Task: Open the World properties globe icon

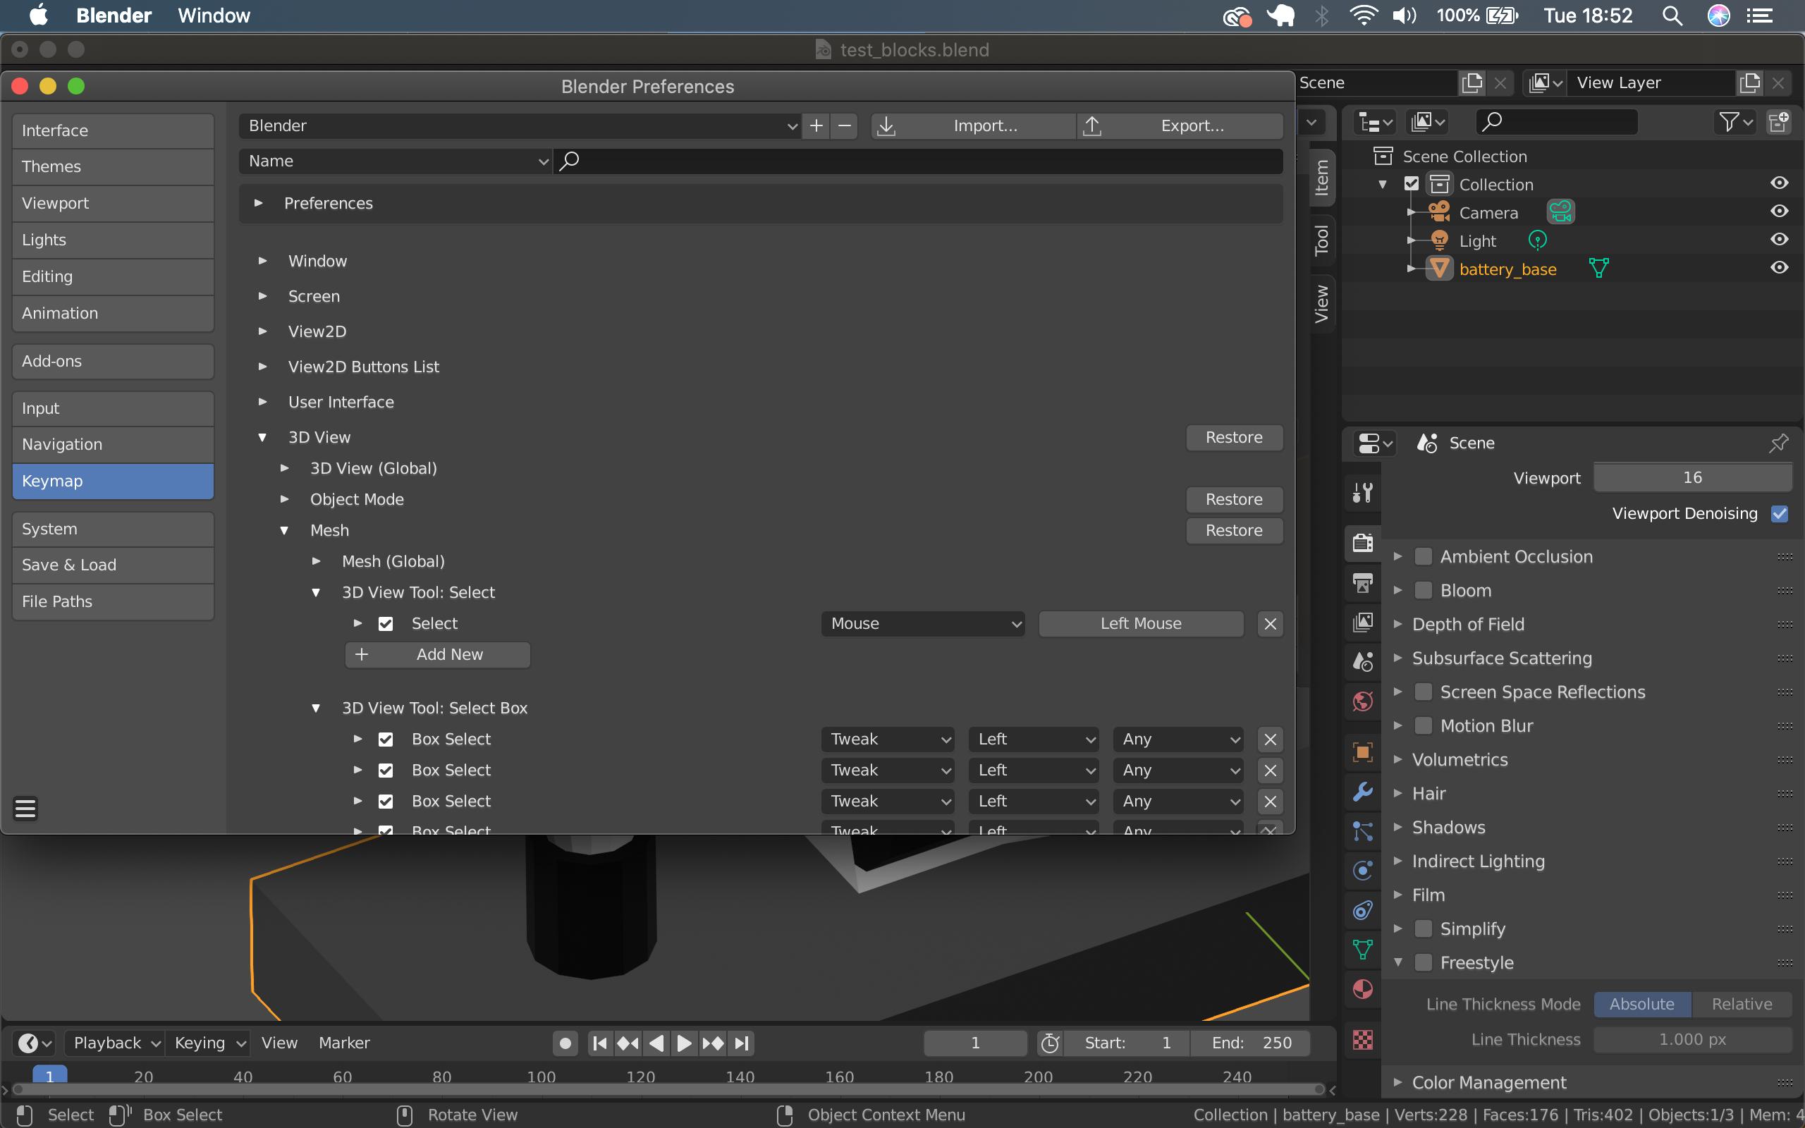Action: [x=1363, y=701]
